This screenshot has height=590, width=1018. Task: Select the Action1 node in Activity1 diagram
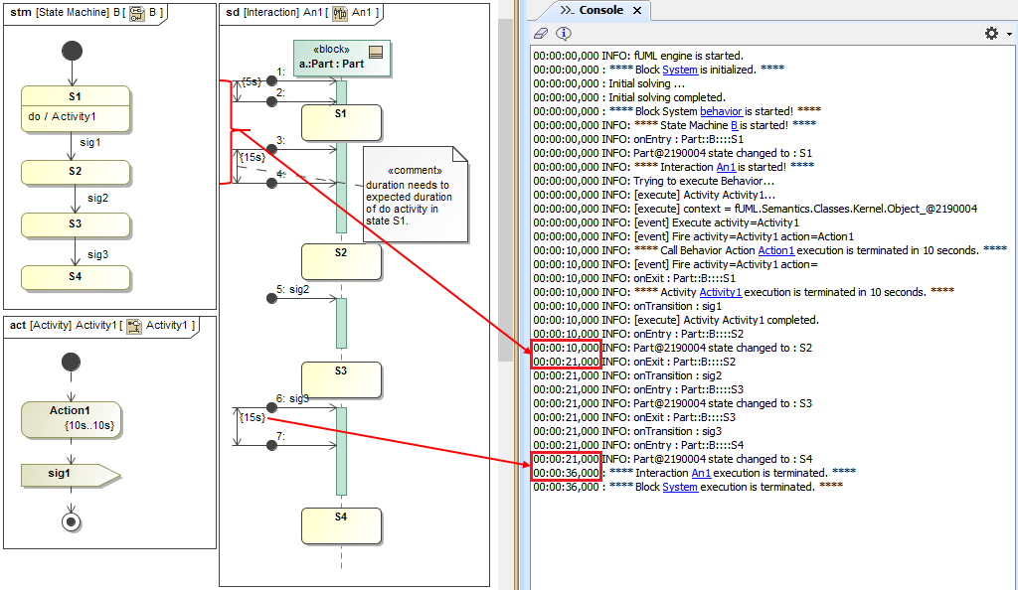pos(71,419)
